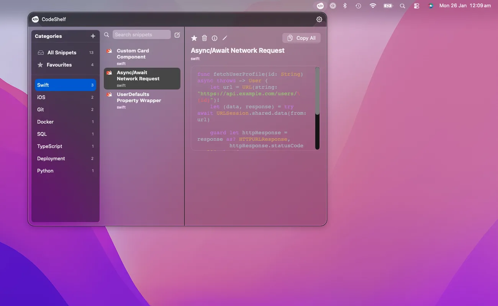This screenshot has width=498, height=306.
Task: Click the search magnifier icon
Action: point(106,34)
